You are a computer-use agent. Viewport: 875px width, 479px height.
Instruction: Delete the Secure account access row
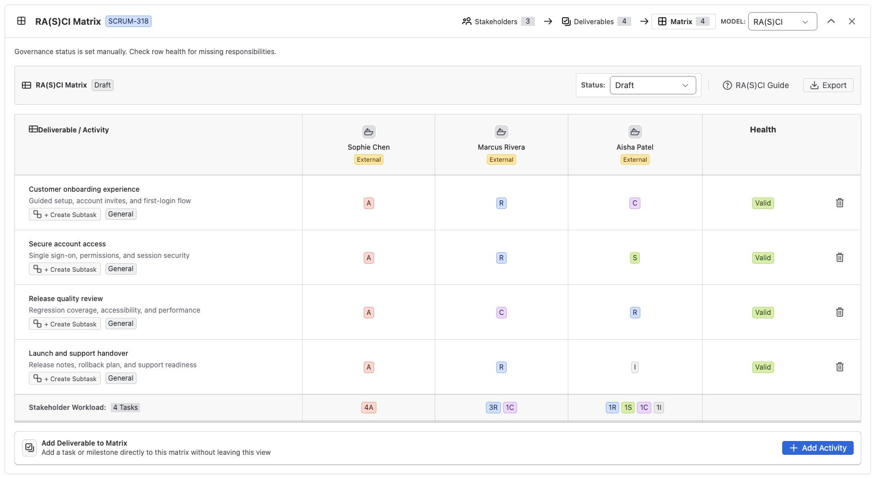tap(840, 257)
